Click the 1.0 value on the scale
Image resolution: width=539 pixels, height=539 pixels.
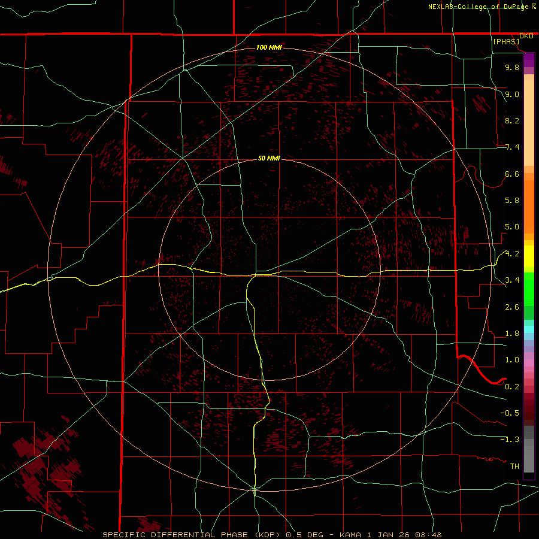coord(512,360)
